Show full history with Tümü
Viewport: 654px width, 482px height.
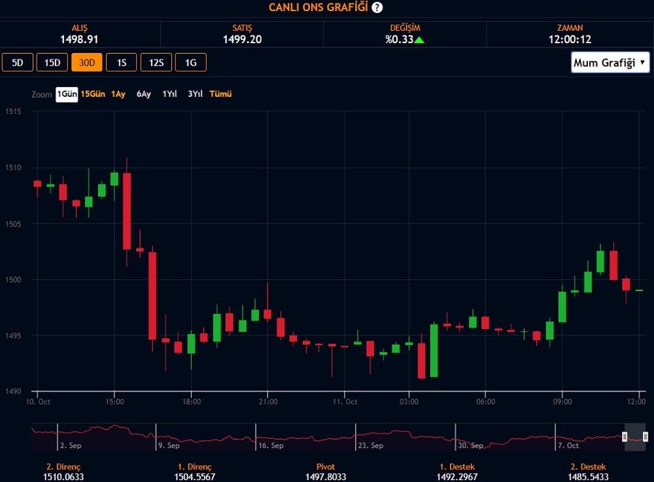pos(220,94)
